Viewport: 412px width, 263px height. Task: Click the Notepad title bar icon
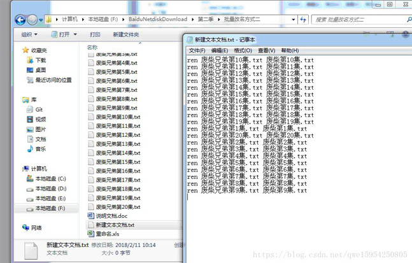(190, 39)
